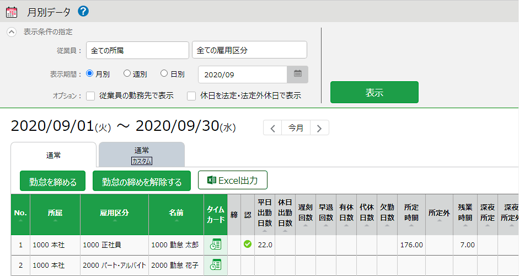
Task: Click the タイムカード column header
Action: [216, 215]
